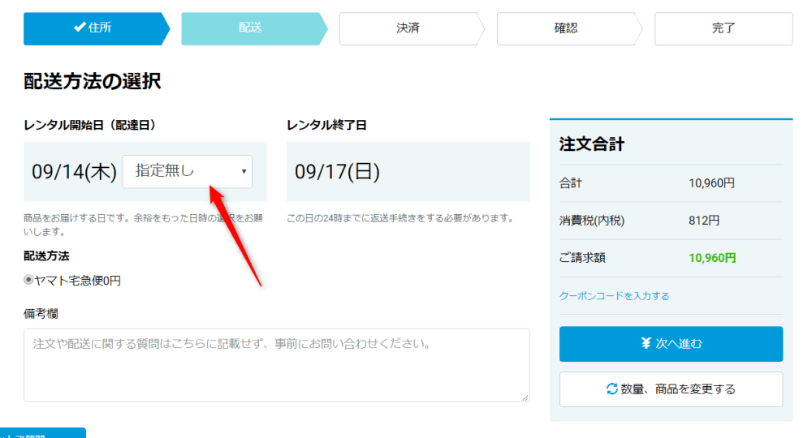The height and width of the screenshot is (438, 812).
Task: Select the 確認 step tab
Action: coord(570,28)
